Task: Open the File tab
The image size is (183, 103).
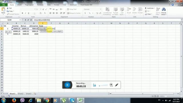Action: [4, 5]
